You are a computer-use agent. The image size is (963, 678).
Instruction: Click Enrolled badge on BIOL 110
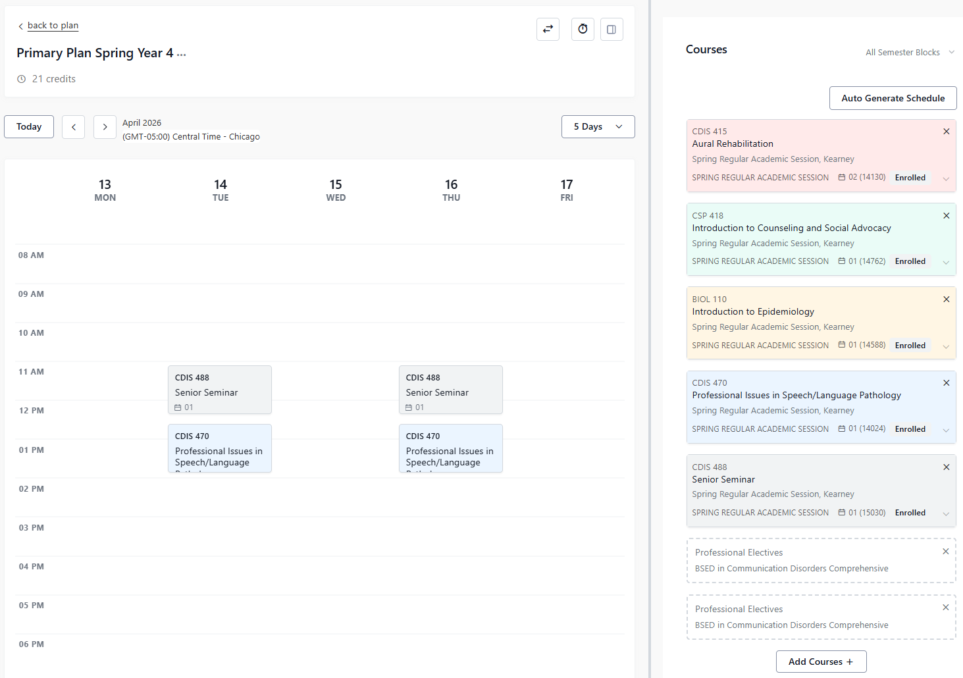click(x=910, y=346)
